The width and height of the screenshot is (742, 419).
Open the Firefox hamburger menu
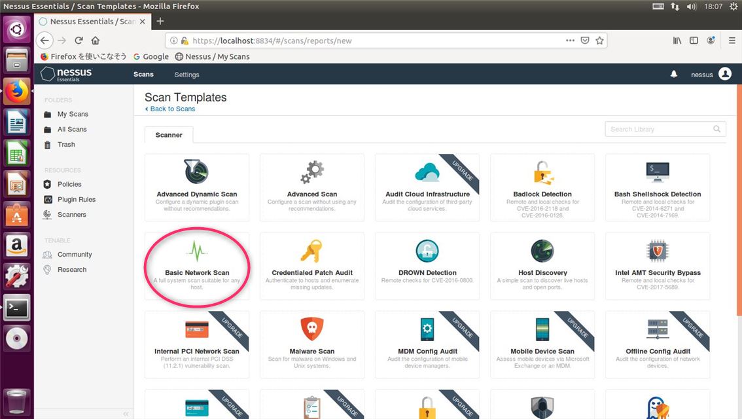[732, 40]
